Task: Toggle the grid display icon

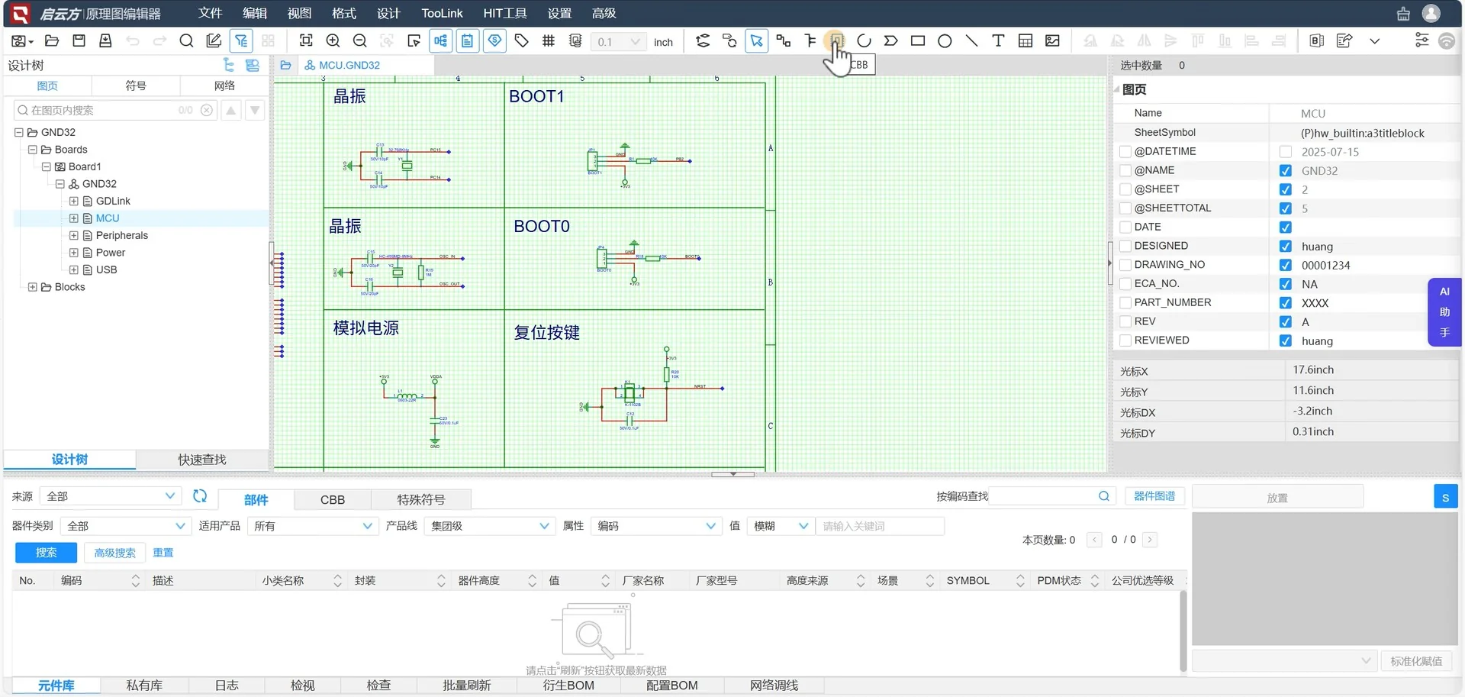Action: [548, 40]
